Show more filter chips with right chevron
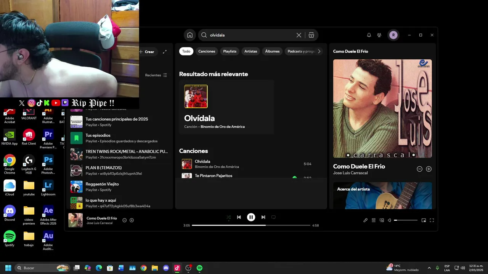 click(x=319, y=51)
